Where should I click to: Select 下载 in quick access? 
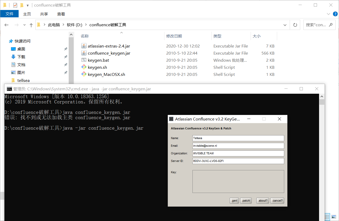coord(21,57)
